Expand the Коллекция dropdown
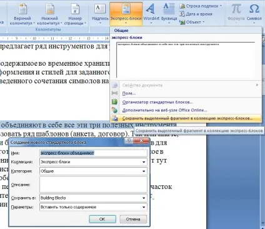The height and width of the screenshot is (229, 265). pos(144,162)
